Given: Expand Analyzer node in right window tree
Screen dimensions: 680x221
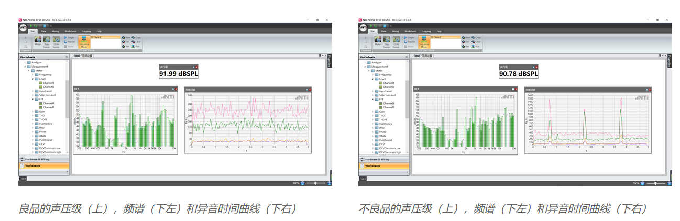Looking at the screenshot, I should pos(365,62).
